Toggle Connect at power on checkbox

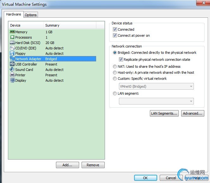point(115,35)
